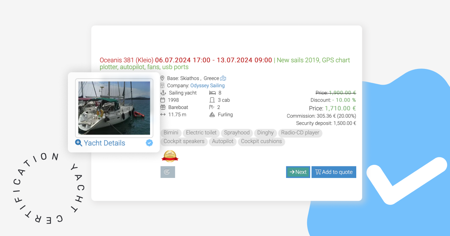Click the yacht photo thumbnail

tap(114, 108)
